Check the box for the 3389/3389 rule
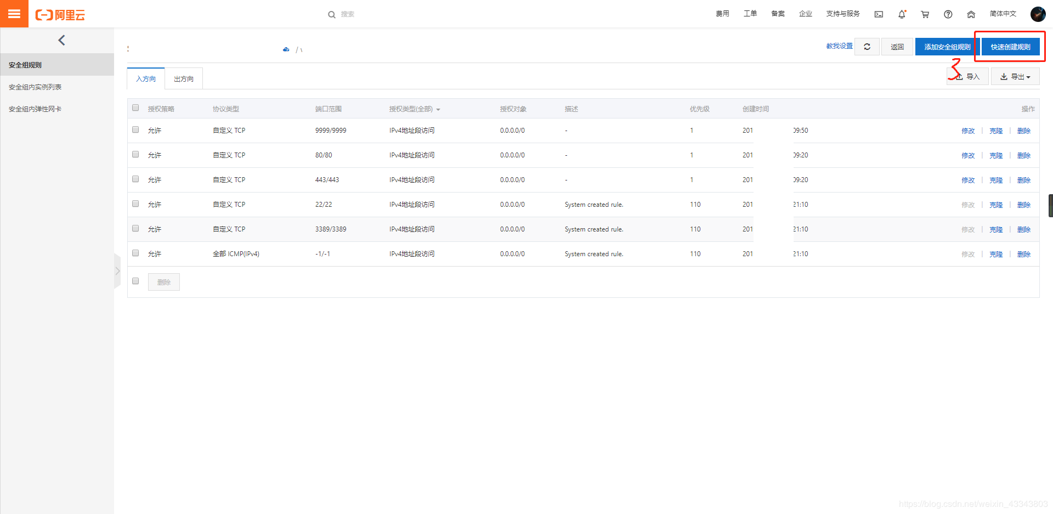 click(135, 229)
